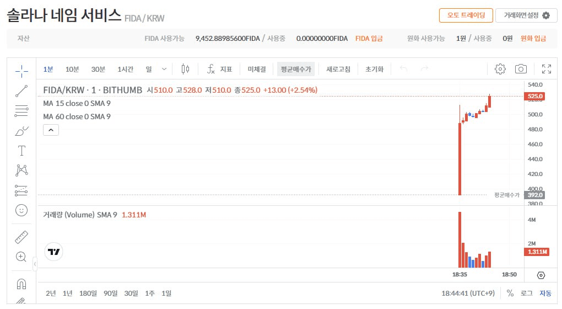This screenshot has height=309, width=562.
Task: Open chart settings gear icon
Action: pyautogui.click(x=500, y=69)
